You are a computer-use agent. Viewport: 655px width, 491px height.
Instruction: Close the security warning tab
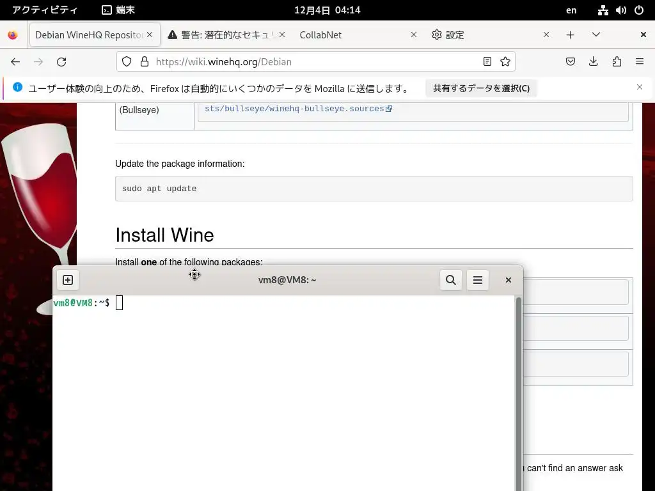coord(282,35)
